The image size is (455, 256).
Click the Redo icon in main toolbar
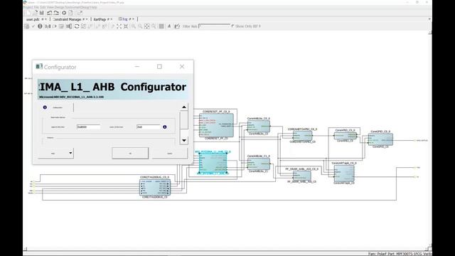point(56,13)
